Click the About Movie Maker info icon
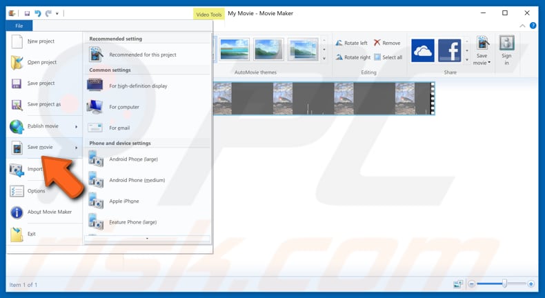 (x=17, y=212)
